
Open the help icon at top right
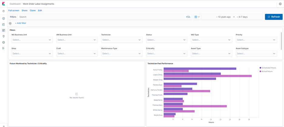pos(280,4)
